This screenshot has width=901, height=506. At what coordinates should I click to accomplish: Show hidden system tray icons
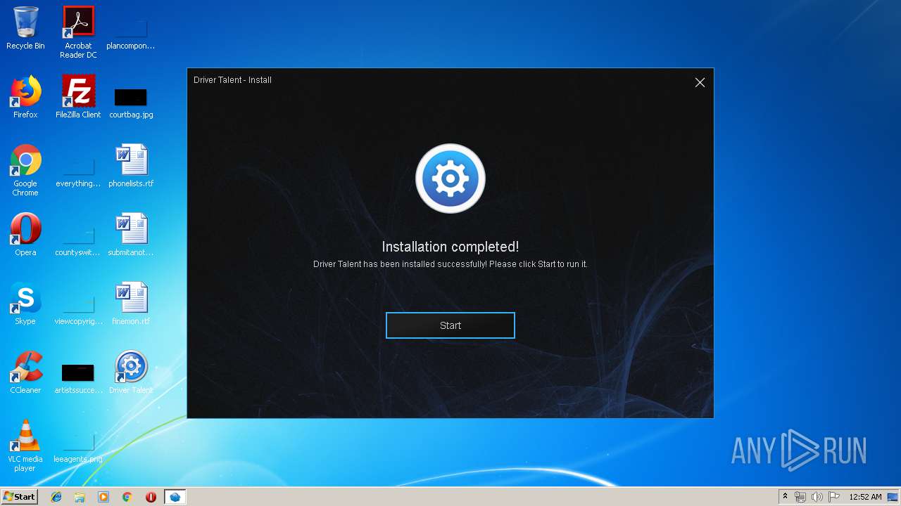pos(786,497)
